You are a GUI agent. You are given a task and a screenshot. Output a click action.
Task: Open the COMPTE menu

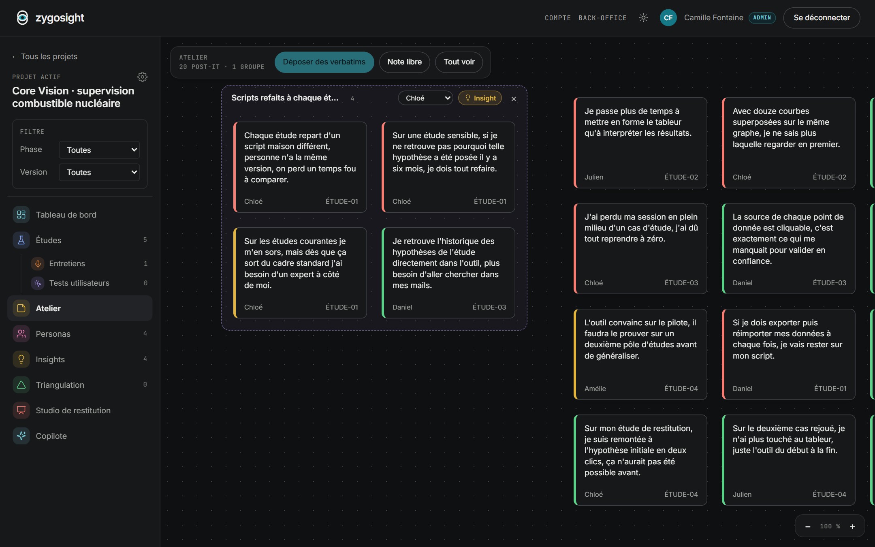click(x=558, y=18)
